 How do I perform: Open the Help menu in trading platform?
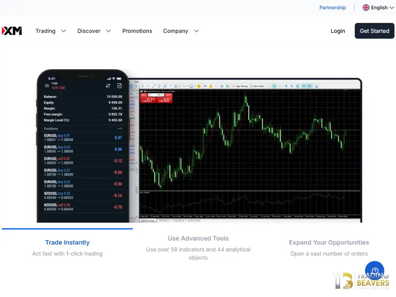(x=137, y=82)
